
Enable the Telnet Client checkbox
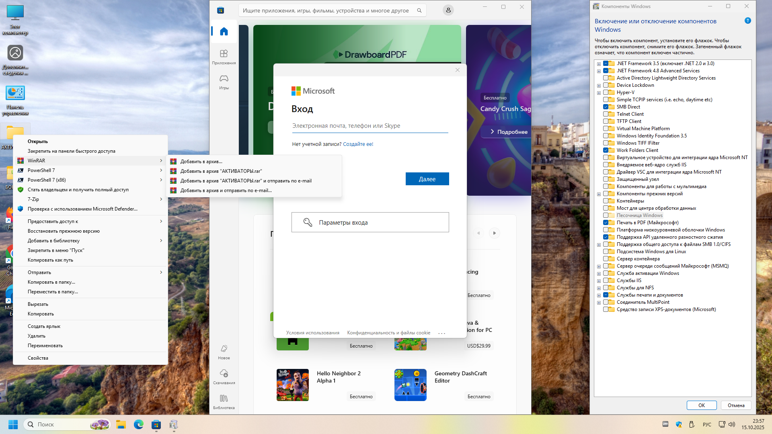(x=606, y=114)
